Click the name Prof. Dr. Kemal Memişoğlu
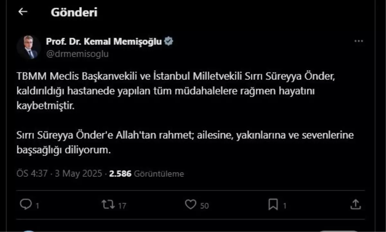The image size is (386, 232). pos(104,41)
